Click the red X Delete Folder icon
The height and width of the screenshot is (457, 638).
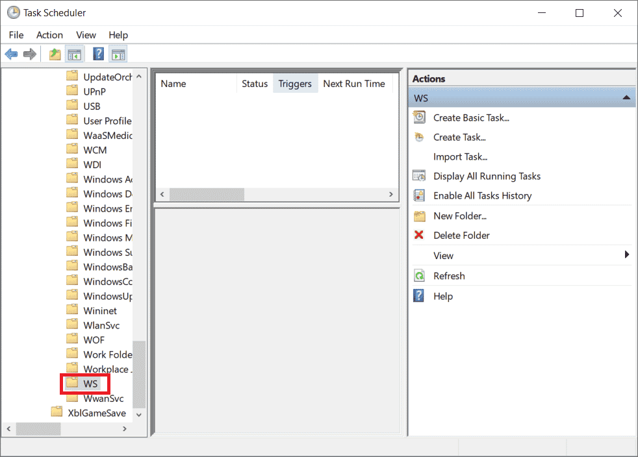tap(418, 235)
